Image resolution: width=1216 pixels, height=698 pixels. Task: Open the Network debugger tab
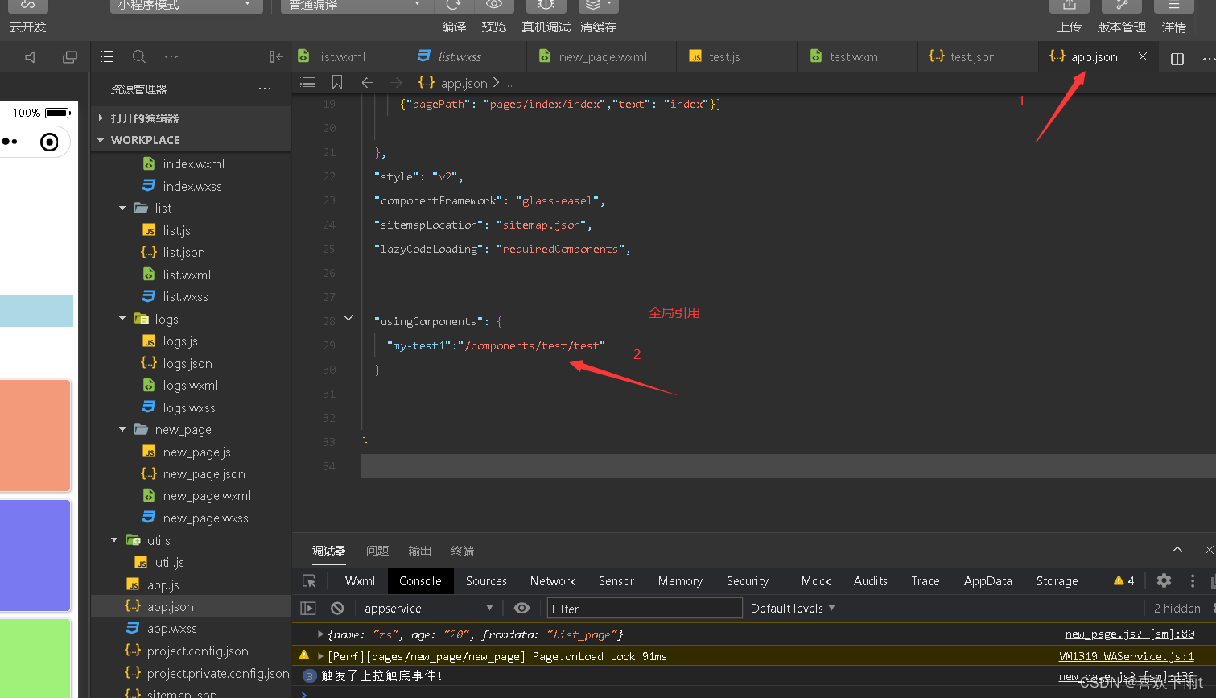pyautogui.click(x=553, y=580)
